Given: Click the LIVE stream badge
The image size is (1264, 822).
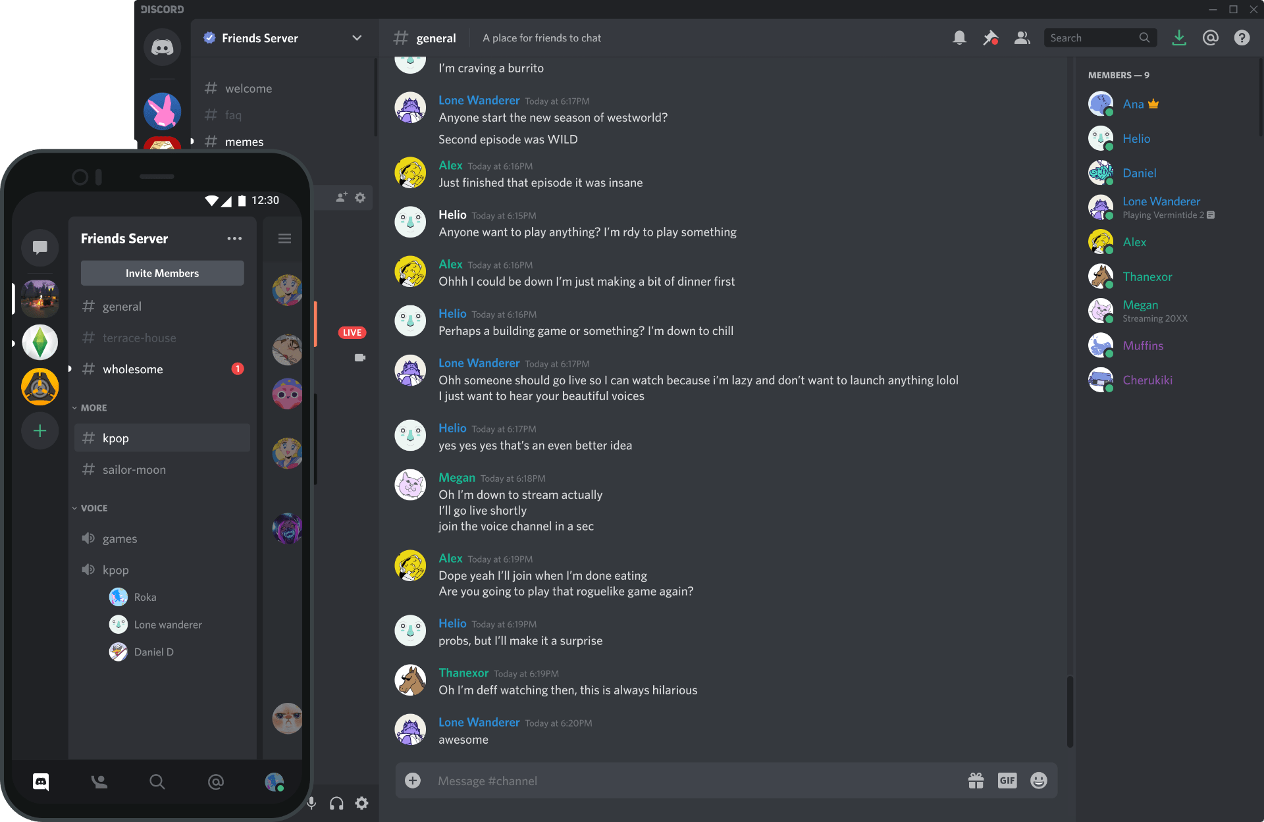Looking at the screenshot, I should coord(352,332).
